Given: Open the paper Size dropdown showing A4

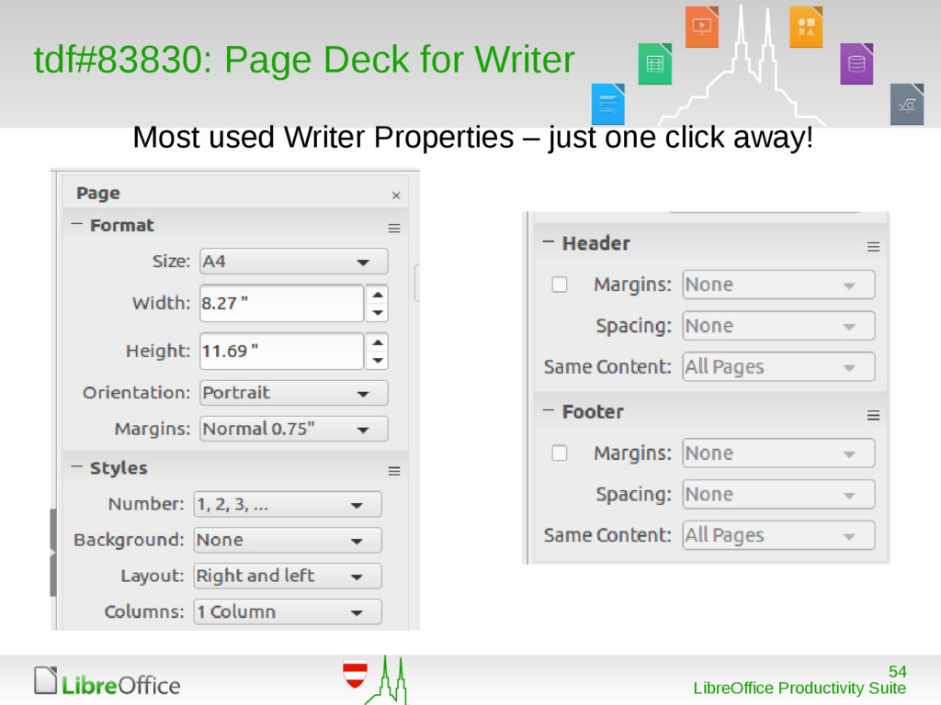Looking at the screenshot, I should click(294, 262).
